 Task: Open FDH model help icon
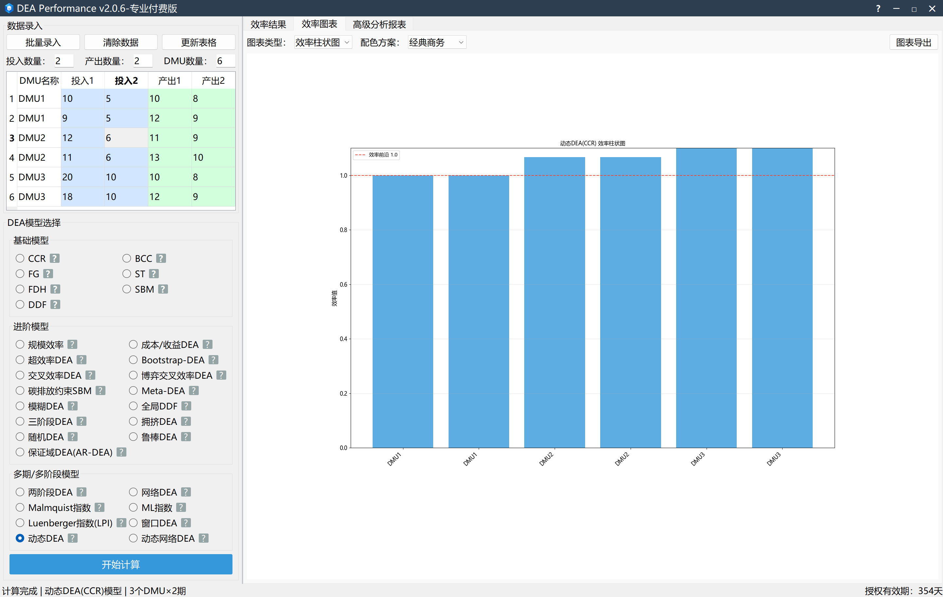(55, 289)
